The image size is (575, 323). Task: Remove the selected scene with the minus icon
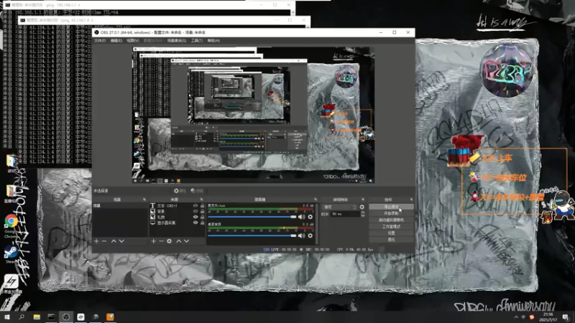tap(104, 241)
